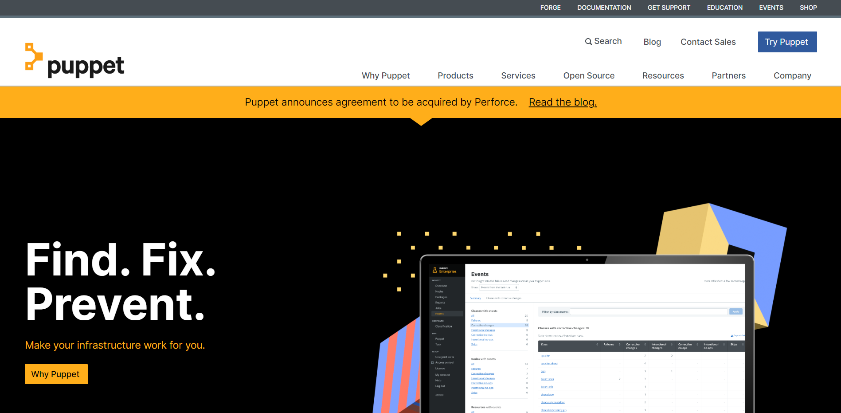The image size is (841, 413).
Task: Visit the EVENTS page
Action: pos(771,8)
